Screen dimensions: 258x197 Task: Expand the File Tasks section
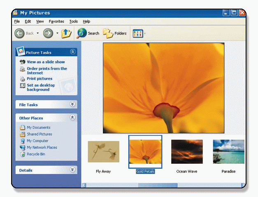pos(73,105)
